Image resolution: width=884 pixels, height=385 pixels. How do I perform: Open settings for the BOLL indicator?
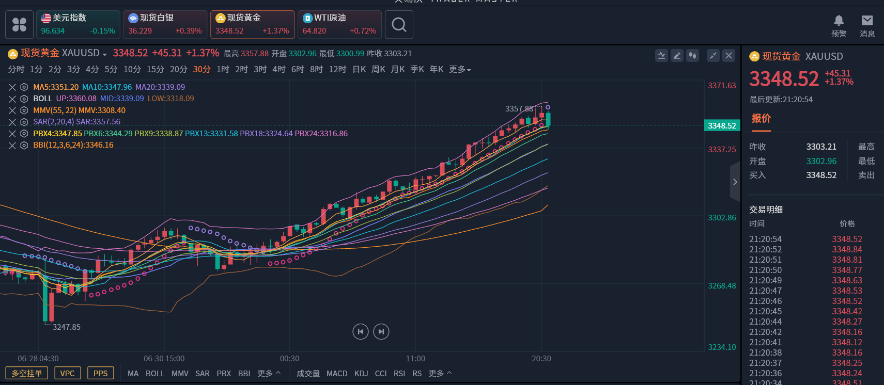(24, 99)
